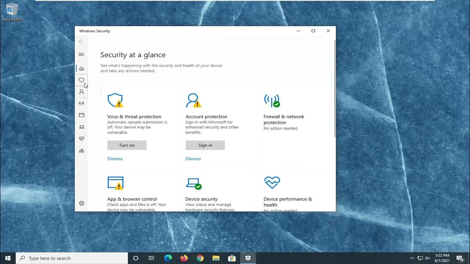The width and height of the screenshot is (470, 264).
Task: Dismiss the Account protection warning
Action: [x=193, y=159]
